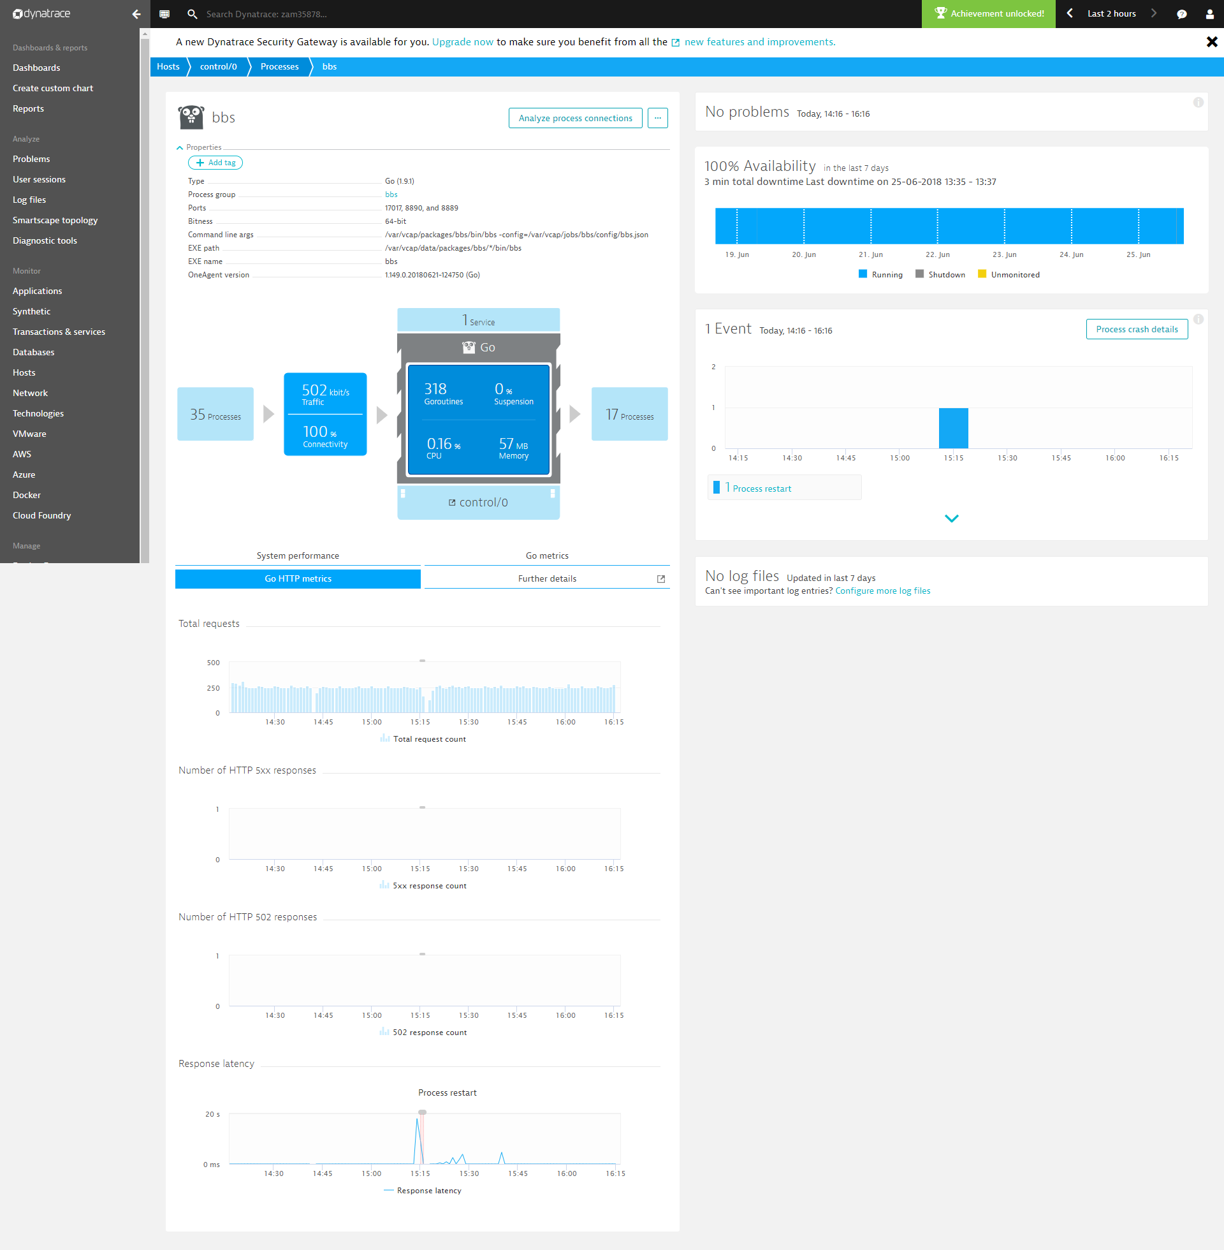The height and width of the screenshot is (1250, 1224).
Task: Dismiss the Security Gateway banner
Action: (x=1212, y=42)
